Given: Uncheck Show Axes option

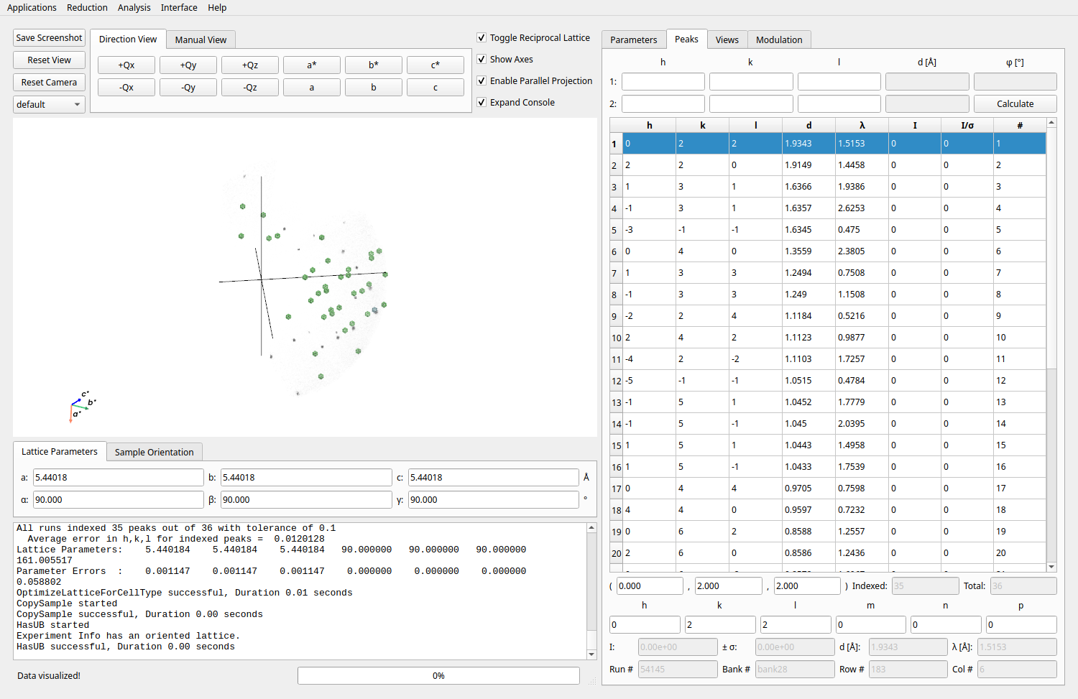Looking at the screenshot, I should (482, 60).
